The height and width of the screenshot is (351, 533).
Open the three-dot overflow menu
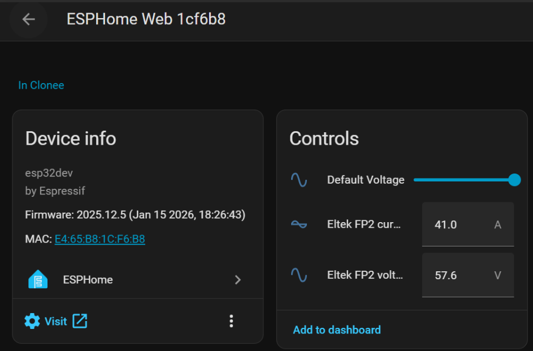tap(231, 321)
